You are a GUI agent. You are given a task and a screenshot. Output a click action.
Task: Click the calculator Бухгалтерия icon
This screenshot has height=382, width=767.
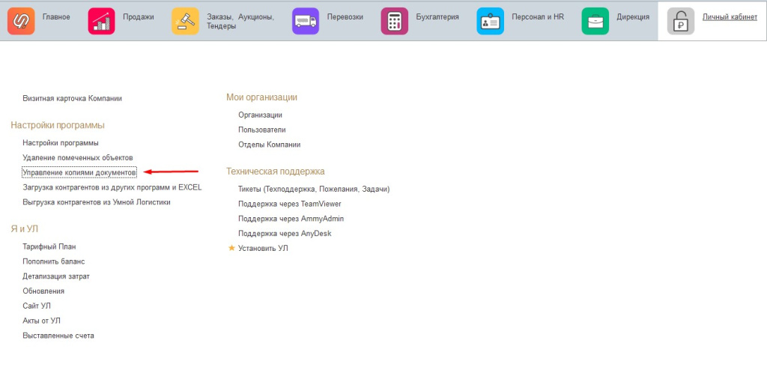pos(394,21)
